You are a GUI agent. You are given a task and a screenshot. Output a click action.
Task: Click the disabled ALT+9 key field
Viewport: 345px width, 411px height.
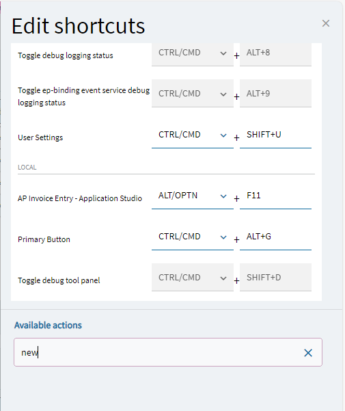tap(275, 93)
